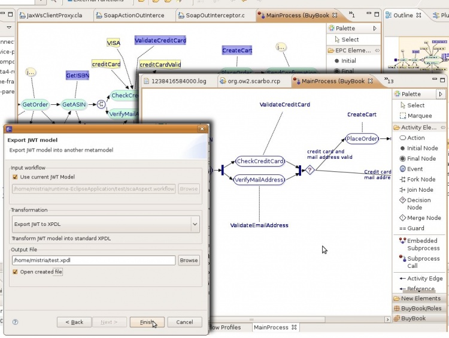Screen dimensions: 449x338
Task: Click Browse next to Output File
Action: (x=189, y=260)
